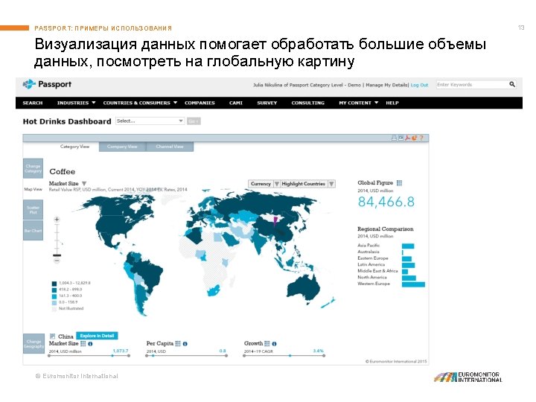
Task: Click the Go button beside Select
Action: pyautogui.click(x=194, y=121)
